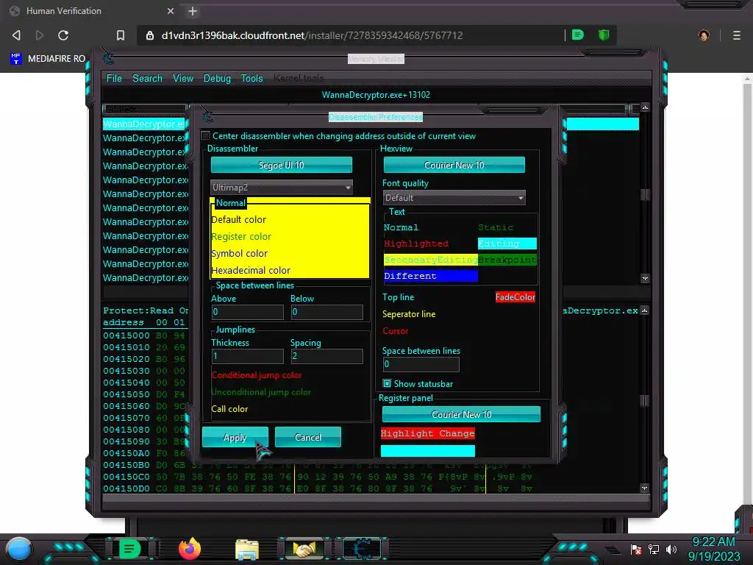Click the Below spacing input field
Screen dimensions: 753x565
pos(326,312)
